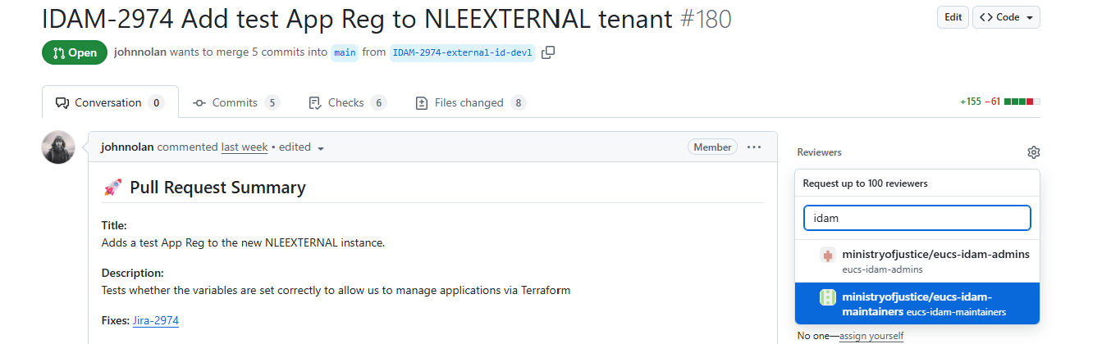Screen dimensions: 1111x344
Task: Switch to the Conversation tab
Action: coord(110,103)
